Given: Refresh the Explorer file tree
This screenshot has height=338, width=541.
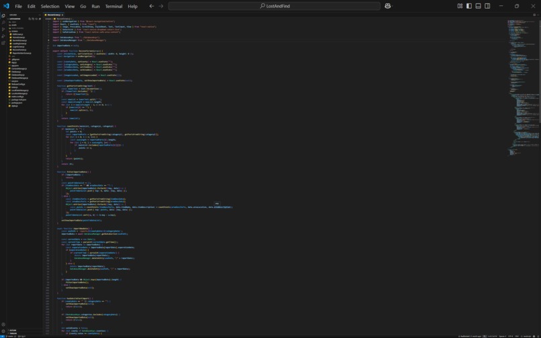Looking at the screenshot, I should coord(36,19).
